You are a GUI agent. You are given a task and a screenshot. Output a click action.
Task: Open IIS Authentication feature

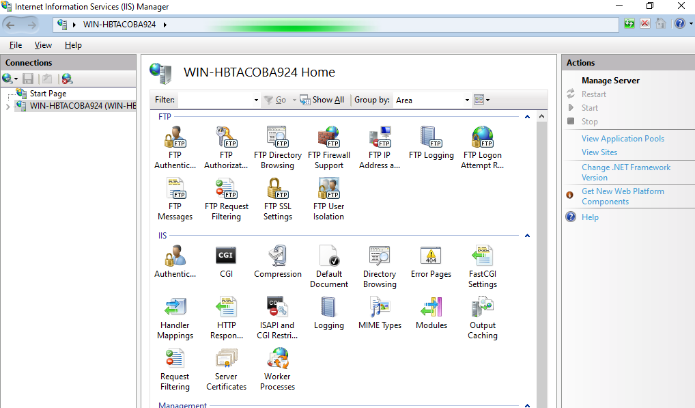175,262
